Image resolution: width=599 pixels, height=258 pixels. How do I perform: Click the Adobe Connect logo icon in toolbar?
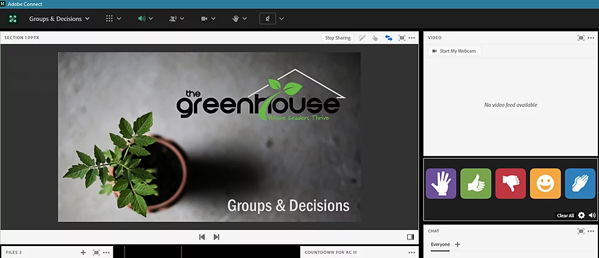pos(13,19)
